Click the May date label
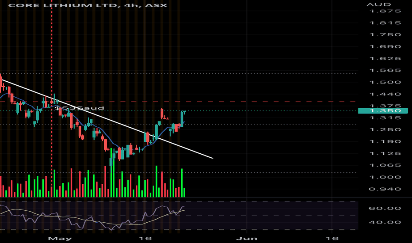The height and width of the screenshot is (243, 412). (x=60, y=238)
